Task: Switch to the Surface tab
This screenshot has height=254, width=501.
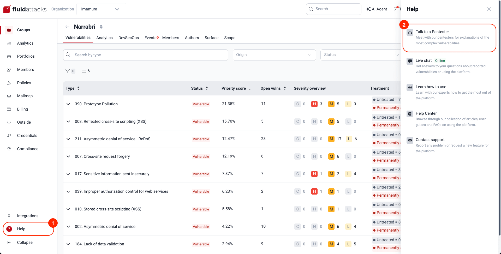Action: 212,38
